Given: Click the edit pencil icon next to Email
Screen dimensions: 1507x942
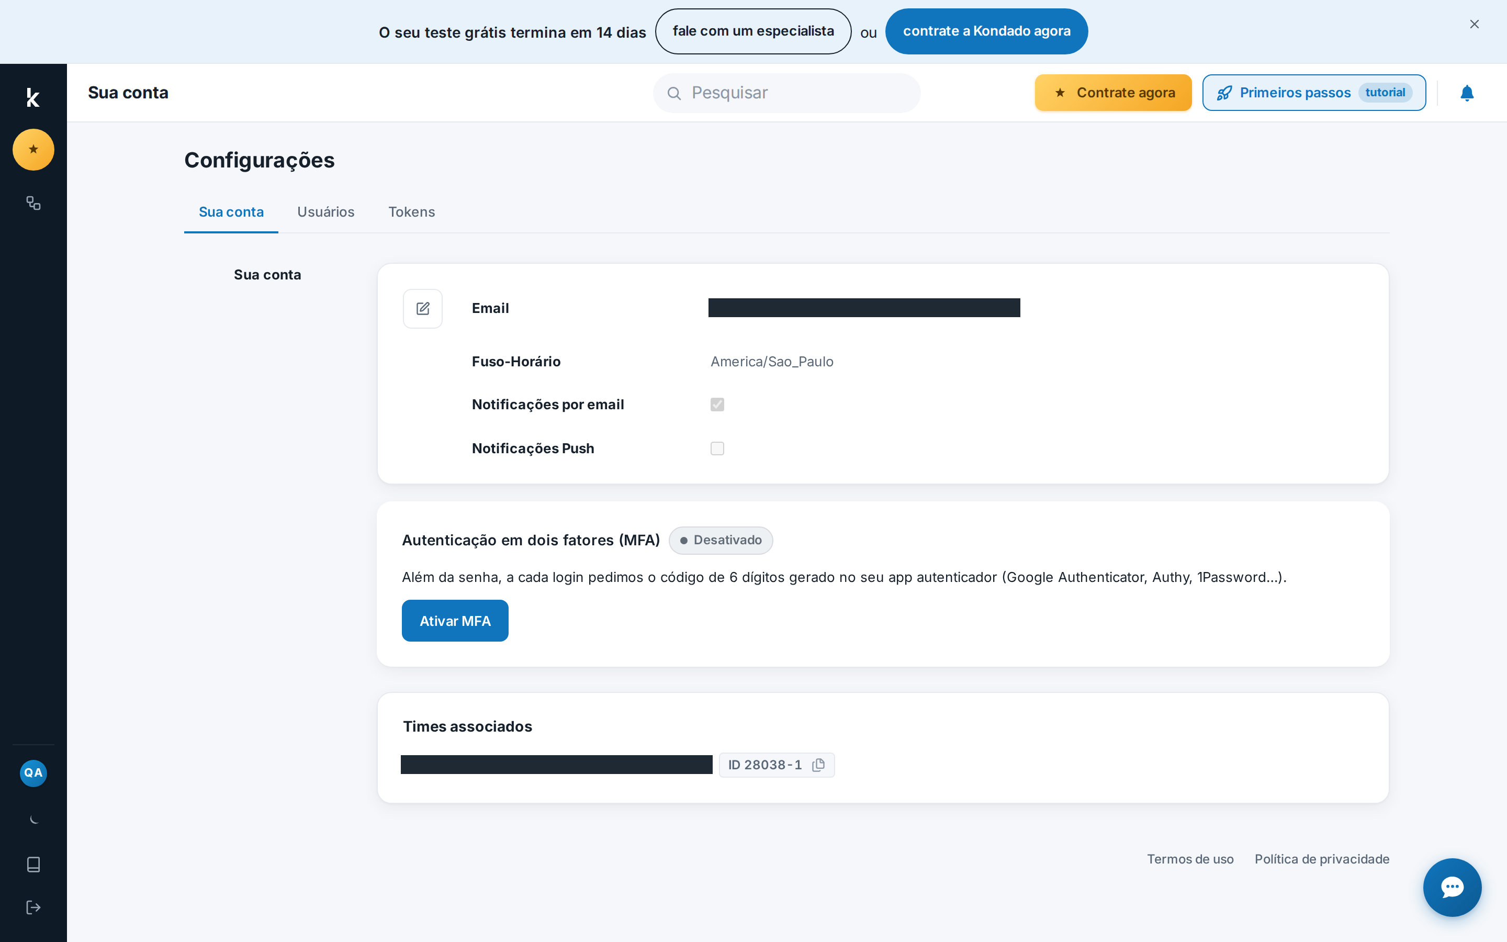Looking at the screenshot, I should [x=423, y=308].
